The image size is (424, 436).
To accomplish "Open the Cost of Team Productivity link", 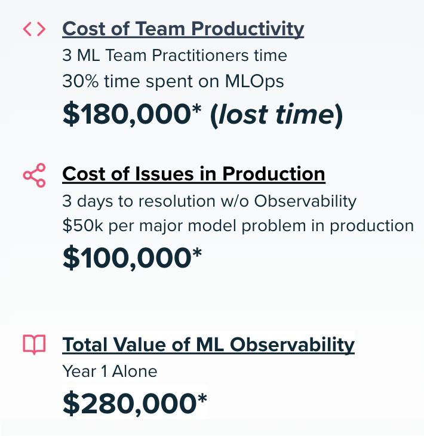I will (x=183, y=29).
